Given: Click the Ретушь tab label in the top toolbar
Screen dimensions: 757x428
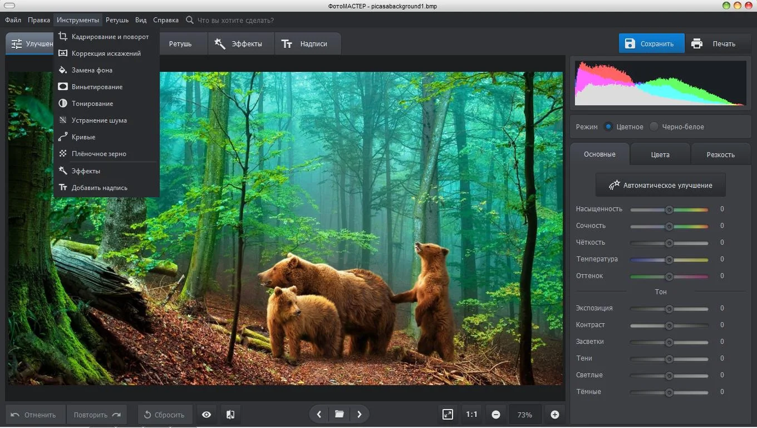Looking at the screenshot, I should point(180,43).
